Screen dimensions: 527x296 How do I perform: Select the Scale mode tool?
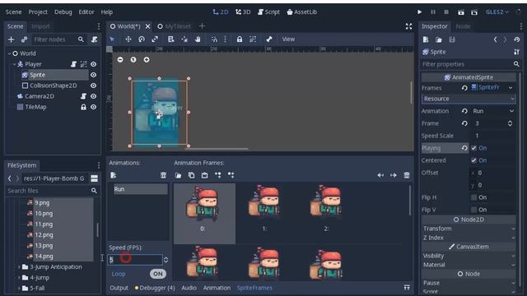click(155, 39)
